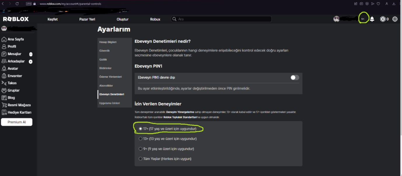Switch to the Ödeme Yöntemleri settings tab
This screenshot has width=402, height=176.
coord(115,77)
